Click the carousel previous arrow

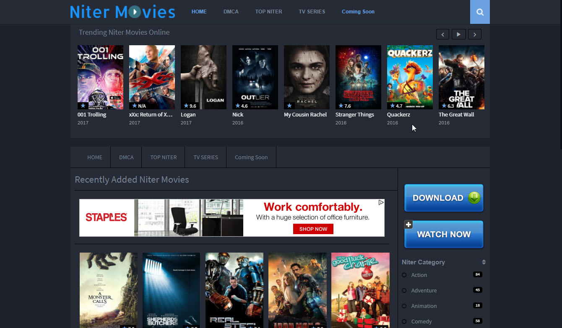pos(442,34)
